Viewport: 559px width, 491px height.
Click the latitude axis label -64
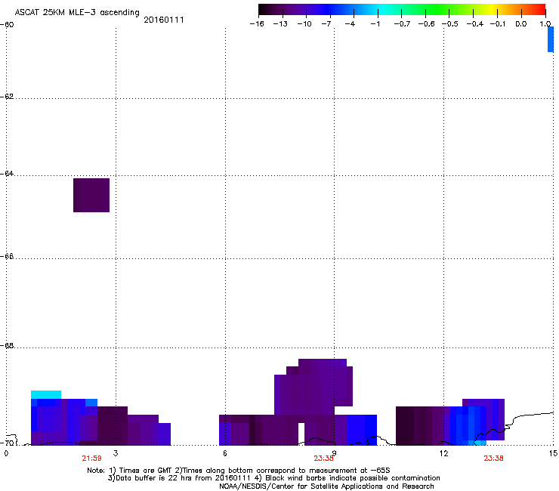click(7, 174)
